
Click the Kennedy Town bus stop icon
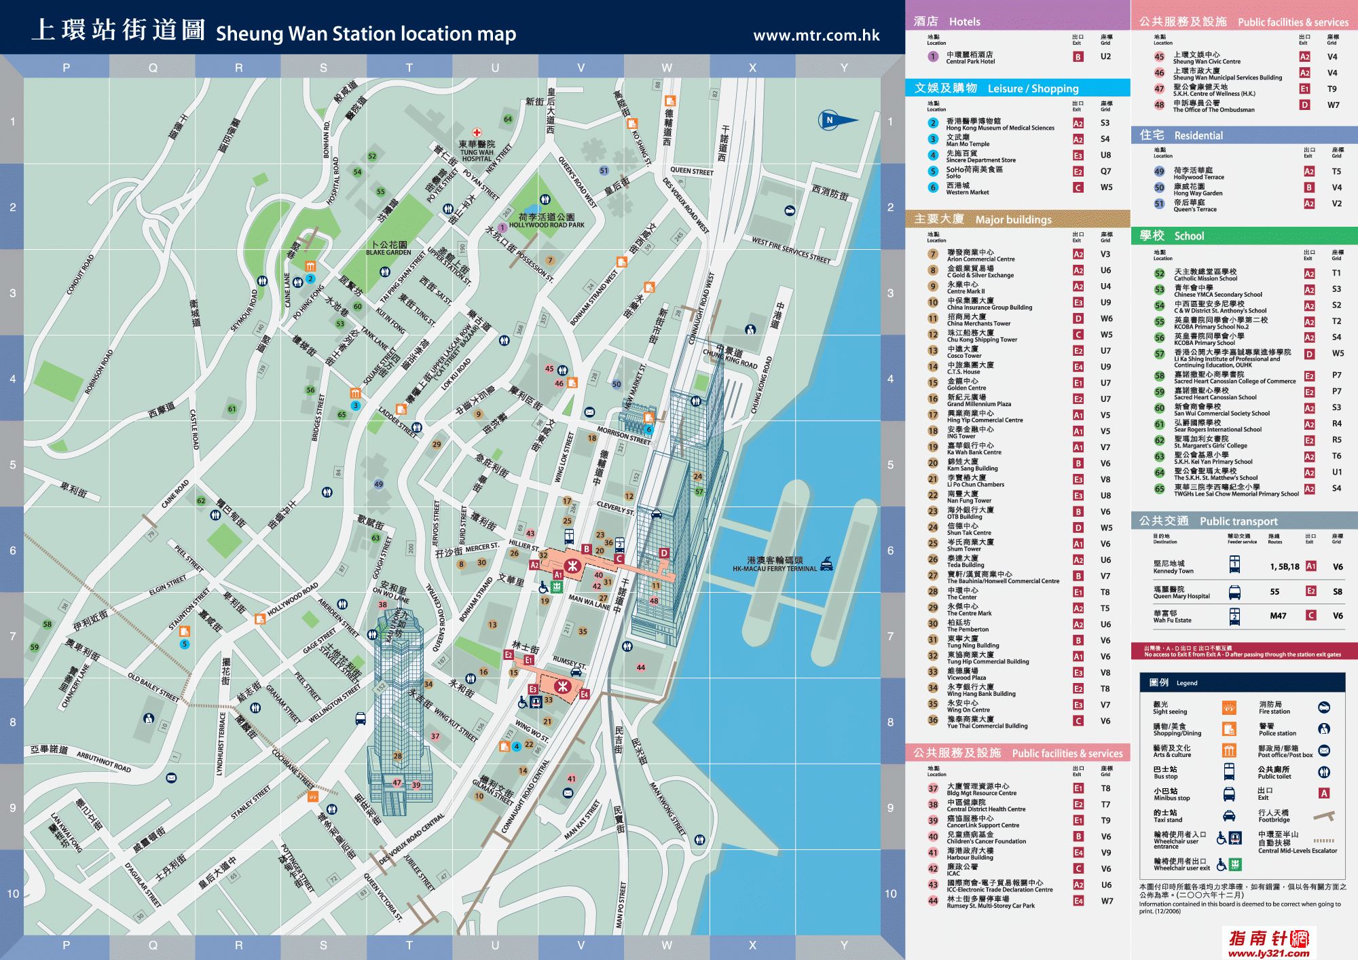(1234, 564)
